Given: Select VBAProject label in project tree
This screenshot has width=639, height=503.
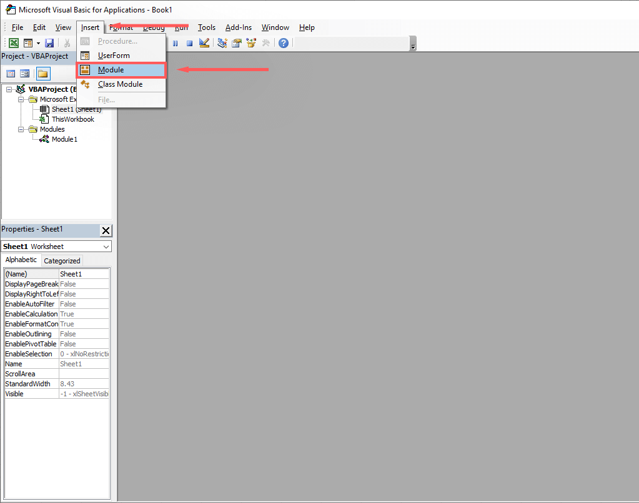Looking at the screenshot, I should coord(52,89).
